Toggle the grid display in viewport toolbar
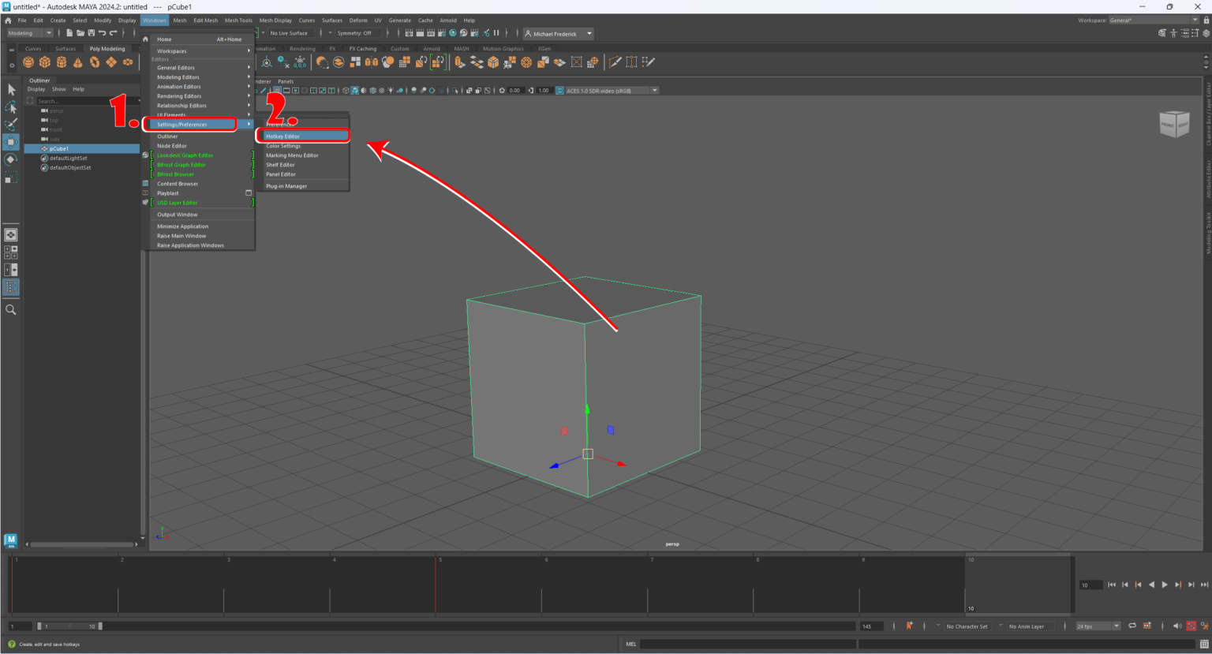This screenshot has height=654, width=1212. click(x=276, y=90)
